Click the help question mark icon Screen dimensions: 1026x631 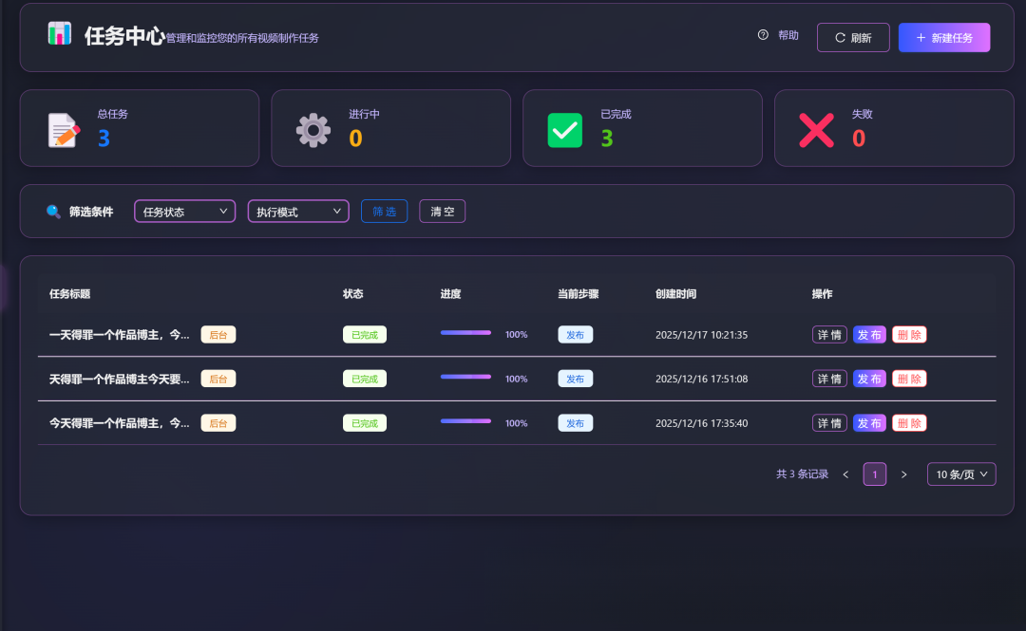point(763,35)
